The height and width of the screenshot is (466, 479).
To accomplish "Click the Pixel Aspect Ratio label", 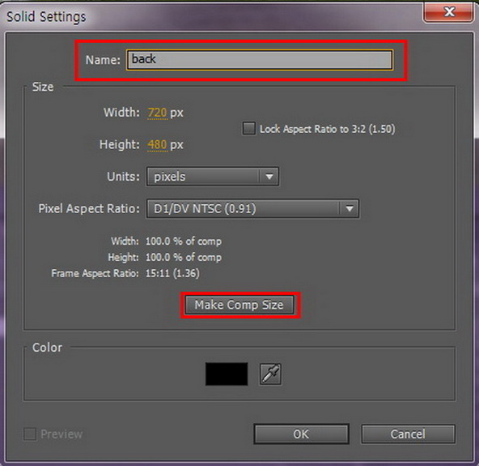I will pos(89,208).
